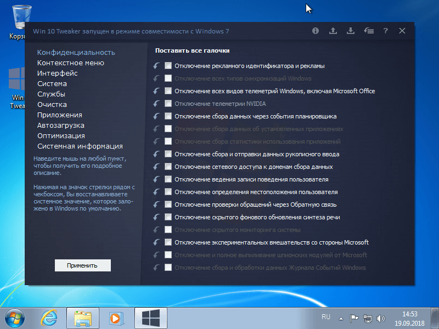Click the network tray icon
Viewport: 439px width, 329px height.
tap(368, 319)
